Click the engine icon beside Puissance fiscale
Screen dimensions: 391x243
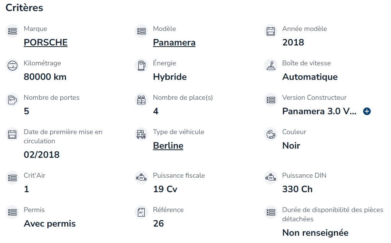point(141,178)
